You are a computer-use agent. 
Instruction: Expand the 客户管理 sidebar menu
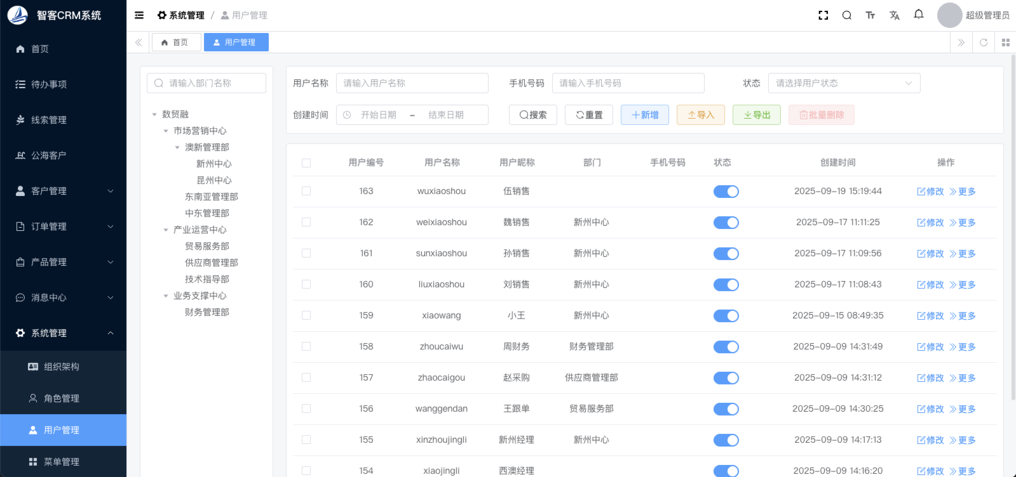[64, 191]
